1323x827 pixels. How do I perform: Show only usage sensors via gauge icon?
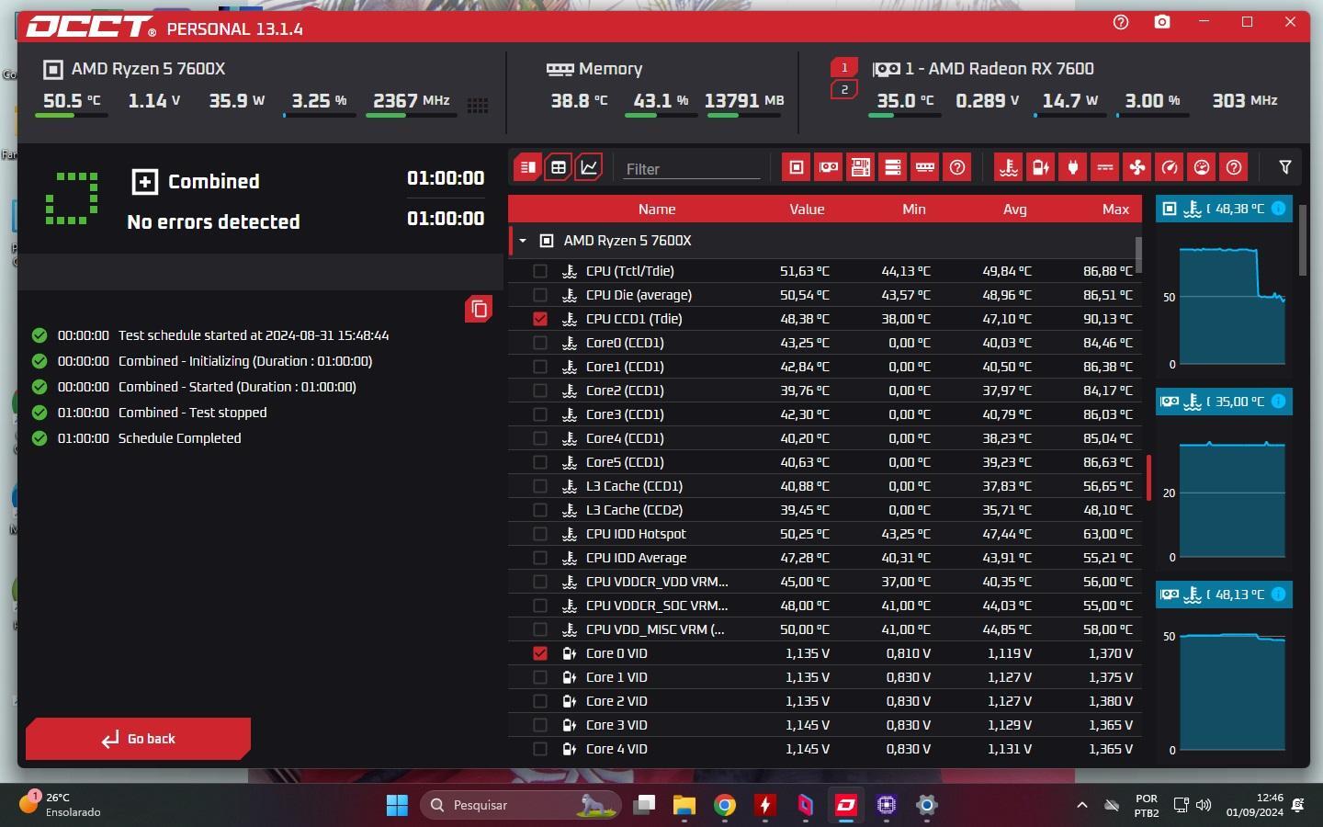[1202, 167]
